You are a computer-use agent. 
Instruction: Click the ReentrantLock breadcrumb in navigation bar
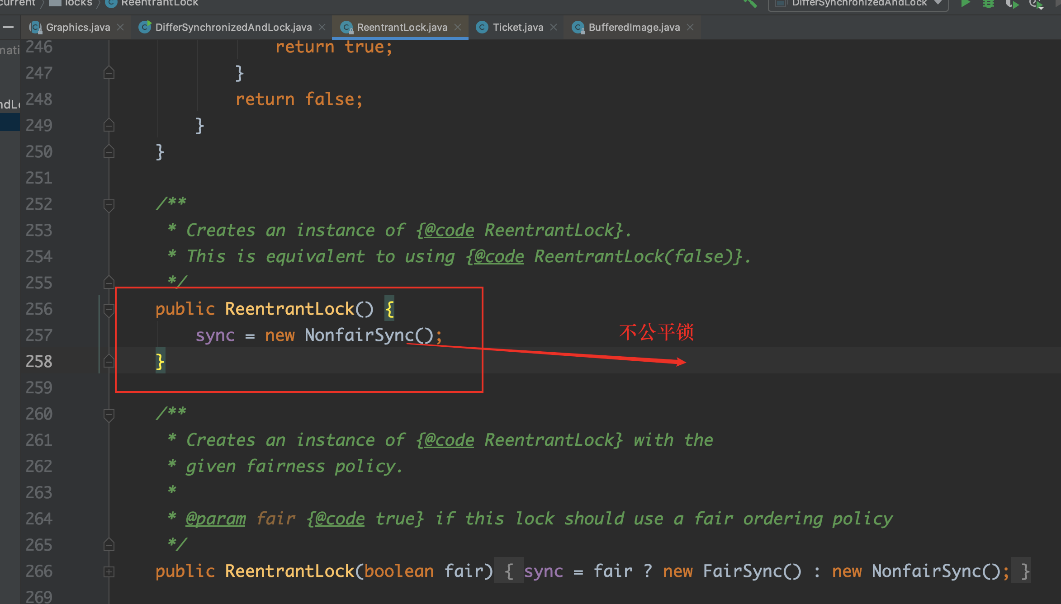[159, 3]
